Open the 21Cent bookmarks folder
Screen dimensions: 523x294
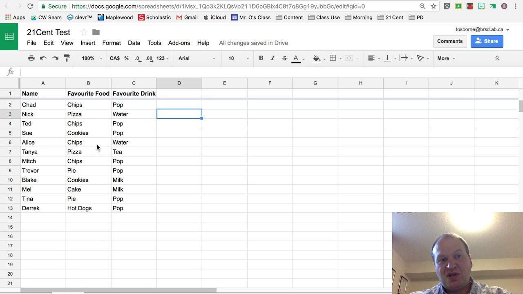pos(391,18)
